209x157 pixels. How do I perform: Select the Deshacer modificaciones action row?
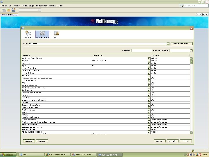pyautogui.click(x=106, y=93)
